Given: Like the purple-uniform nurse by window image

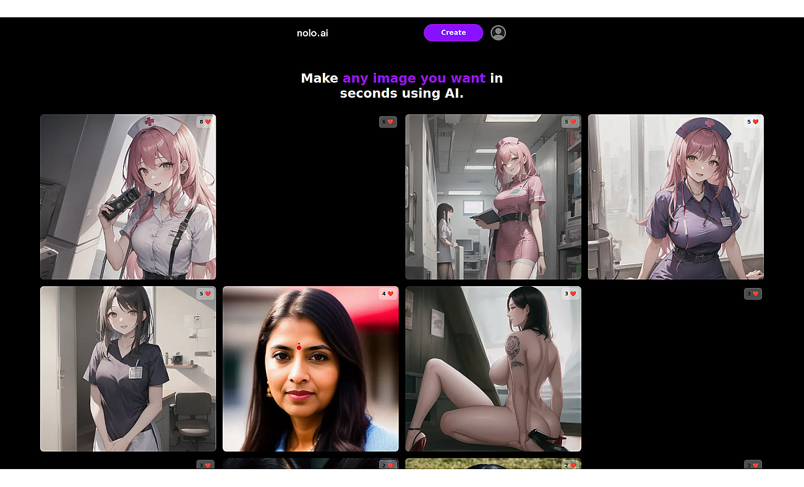Looking at the screenshot, I should click(753, 122).
